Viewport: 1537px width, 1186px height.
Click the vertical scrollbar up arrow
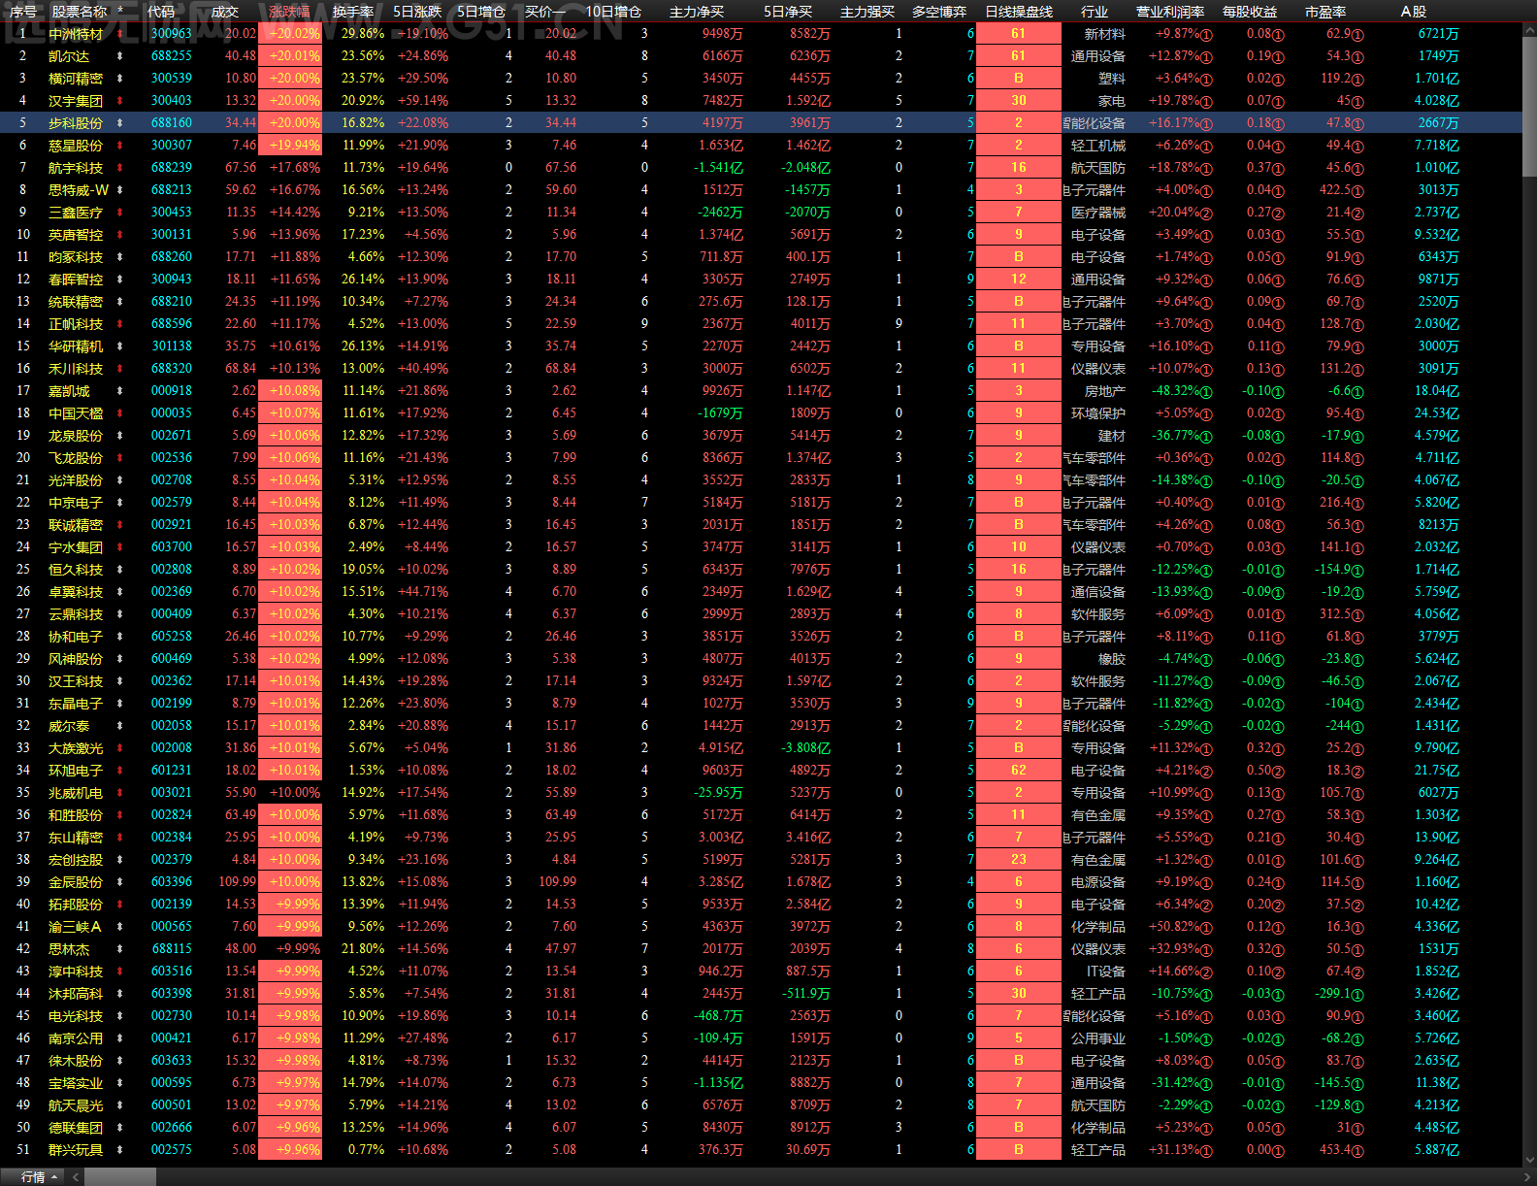(1530, 29)
